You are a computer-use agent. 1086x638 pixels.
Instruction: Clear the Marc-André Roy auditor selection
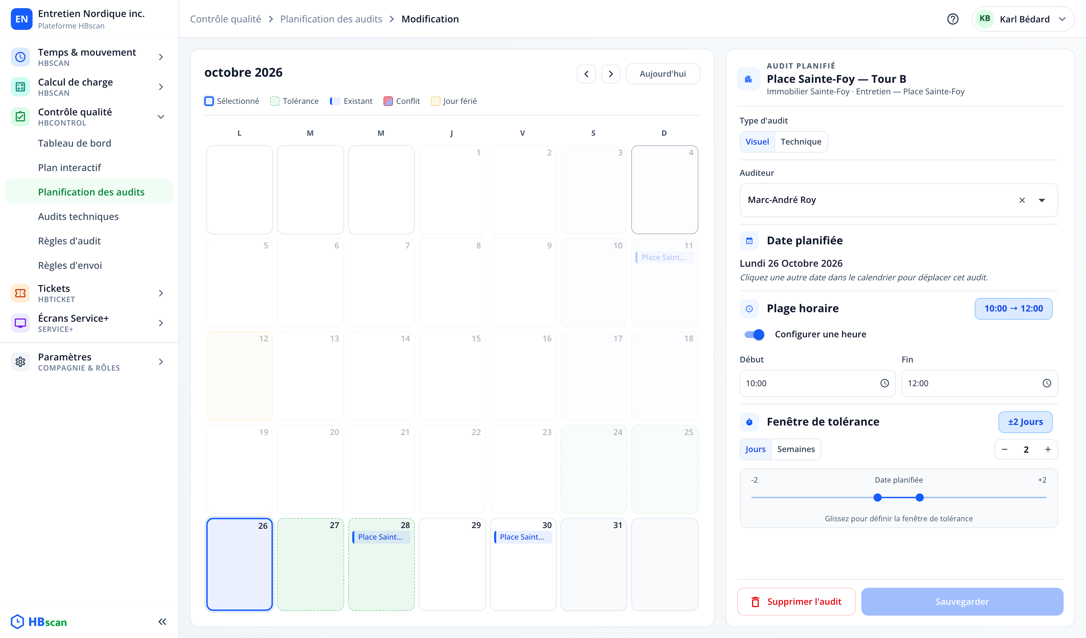click(1022, 200)
